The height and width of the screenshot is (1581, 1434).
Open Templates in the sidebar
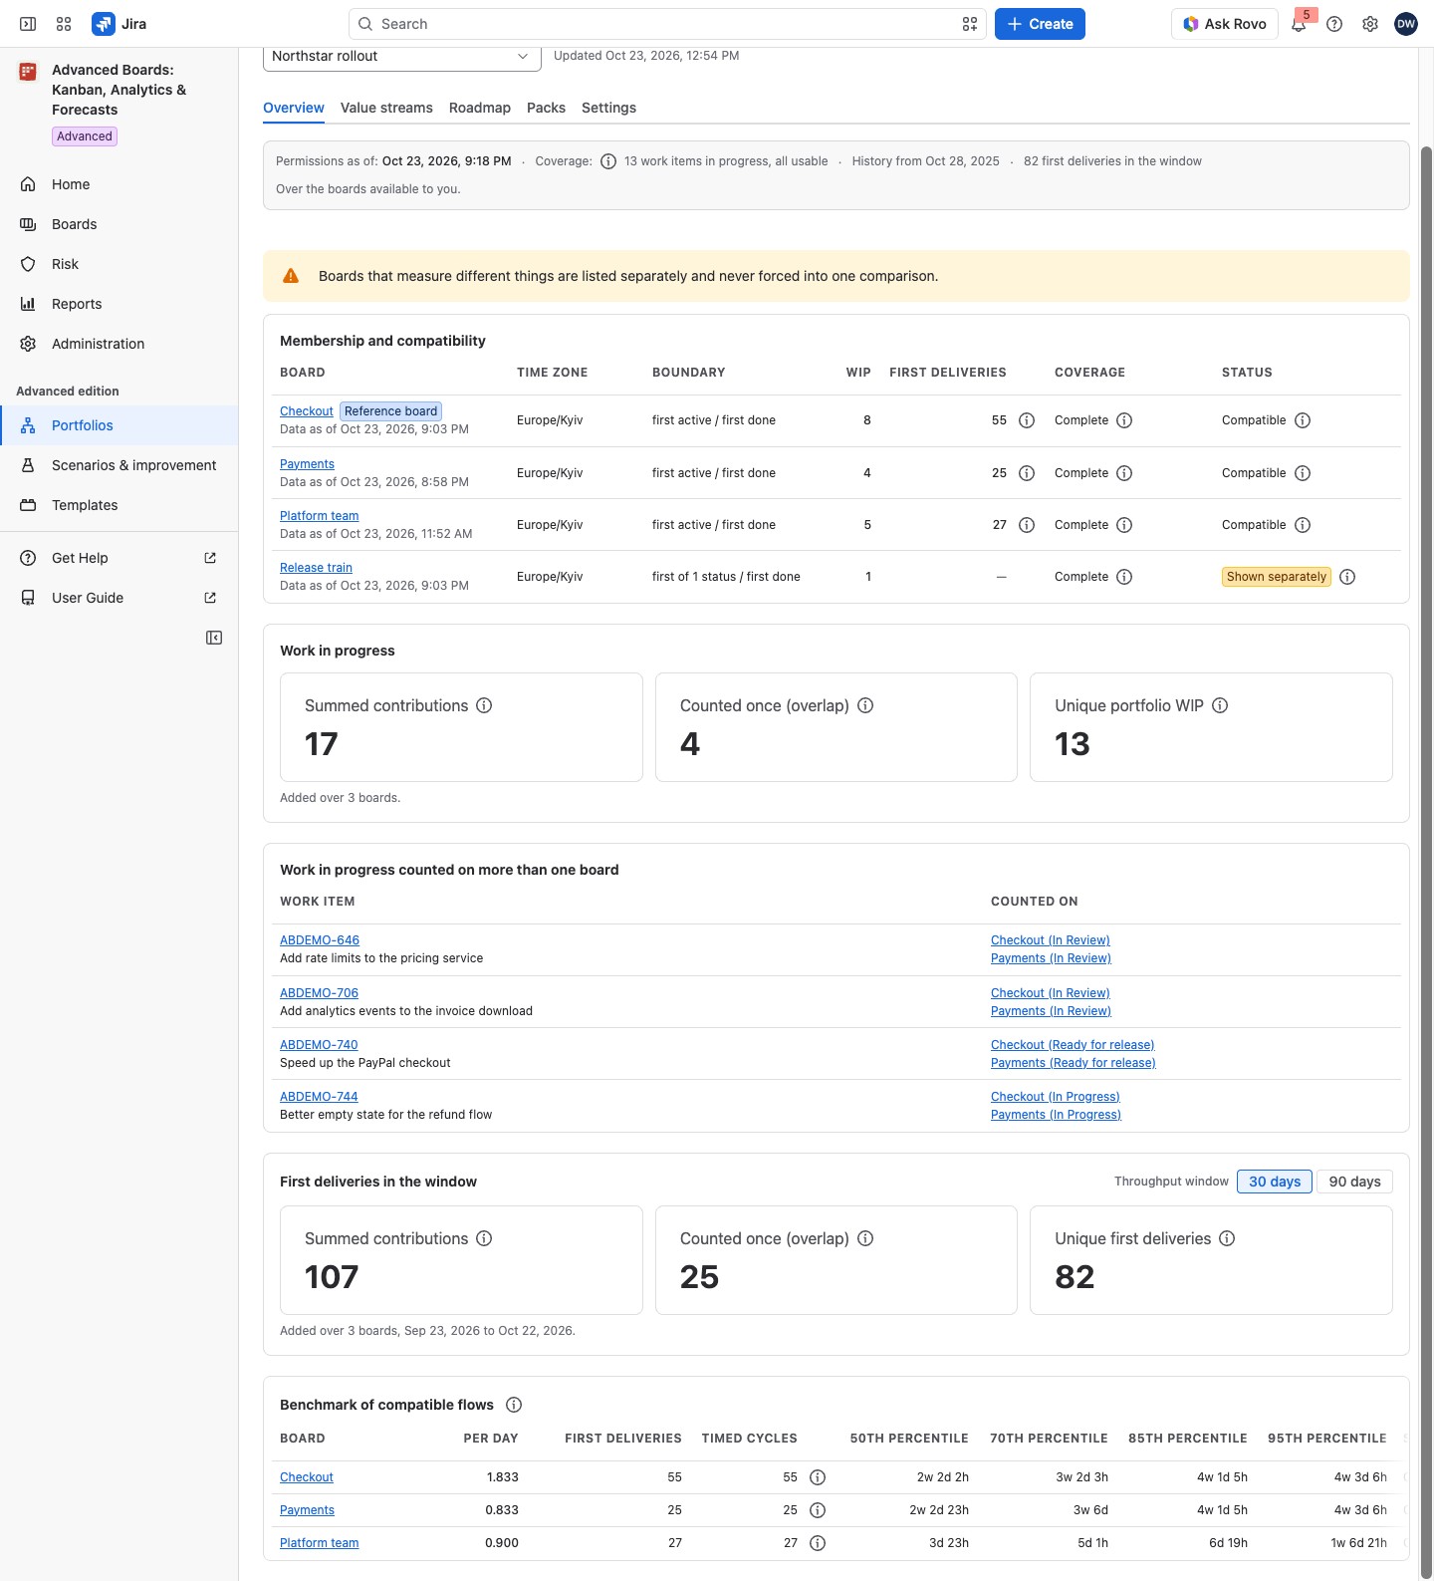pyautogui.click(x=119, y=505)
